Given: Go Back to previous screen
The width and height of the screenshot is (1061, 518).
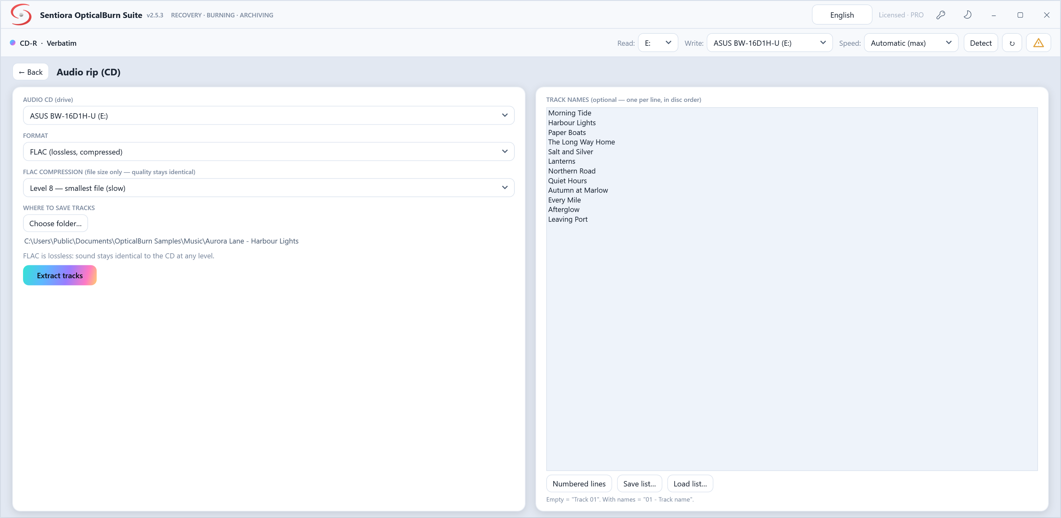Looking at the screenshot, I should [31, 72].
